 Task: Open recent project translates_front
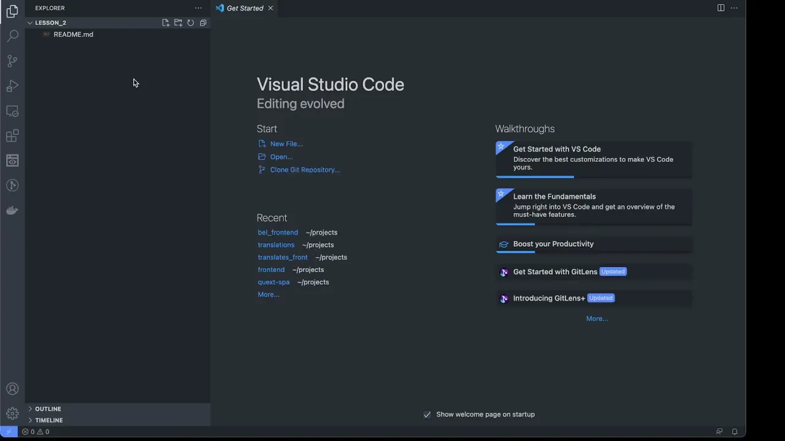tap(283, 257)
